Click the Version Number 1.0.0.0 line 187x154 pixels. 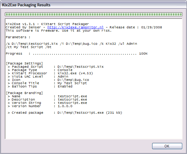tap(42, 106)
